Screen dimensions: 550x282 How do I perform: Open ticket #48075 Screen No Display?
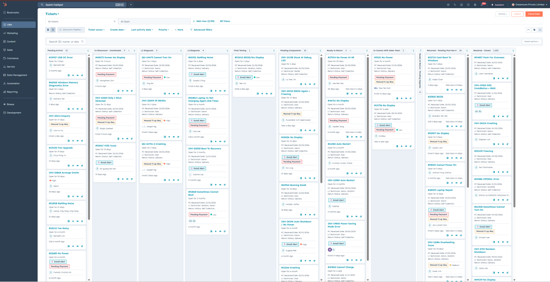click(110, 57)
